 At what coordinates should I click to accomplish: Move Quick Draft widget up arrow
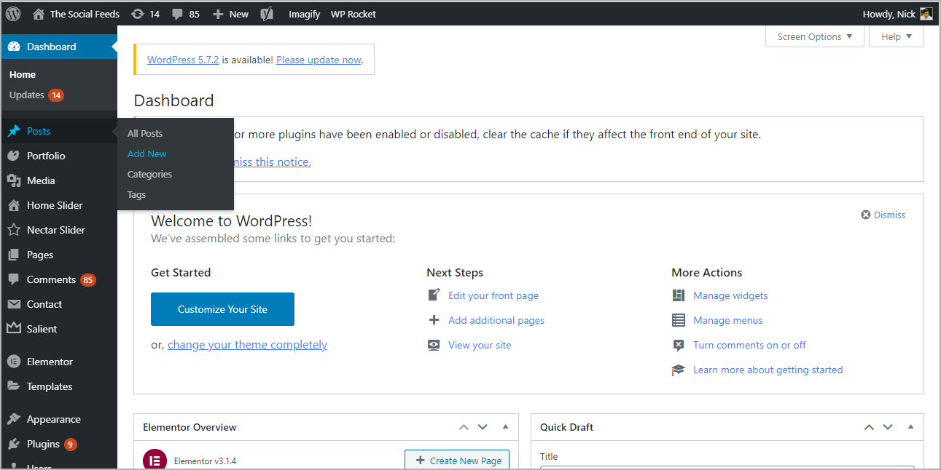tap(869, 427)
